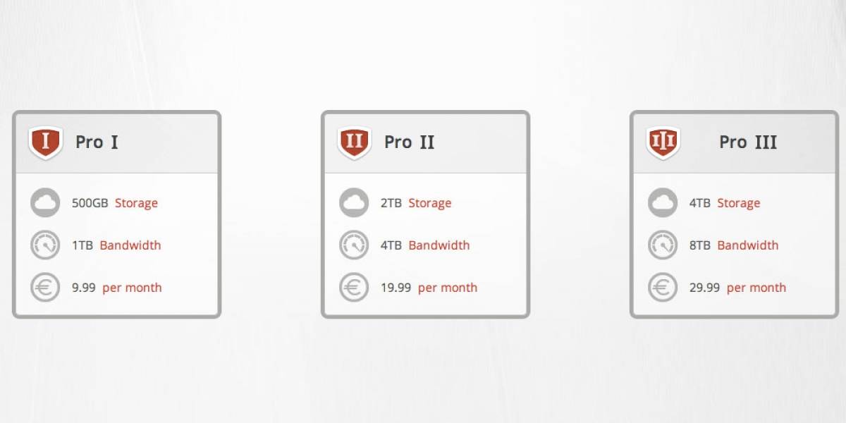
Task: Click the cloud storage icon in Pro I
Action: pos(45,203)
